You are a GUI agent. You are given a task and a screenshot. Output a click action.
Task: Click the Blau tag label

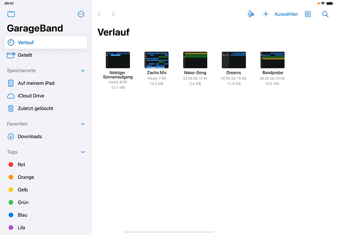(22, 215)
